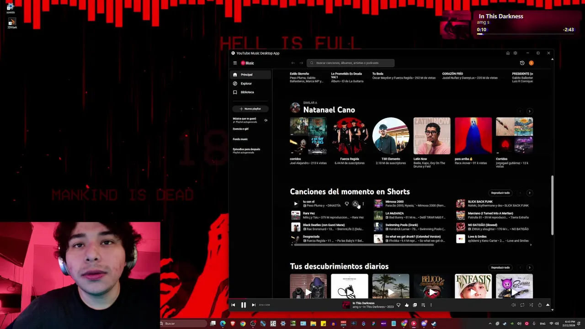Select SLICK BACK FUNK song
Viewport: 585px width, 329px height.
[x=493, y=203]
